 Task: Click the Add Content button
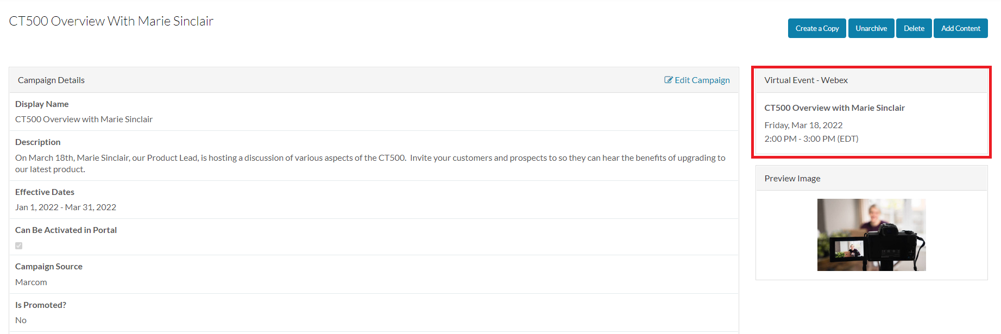pyautogui.click(x=960, y=28)
